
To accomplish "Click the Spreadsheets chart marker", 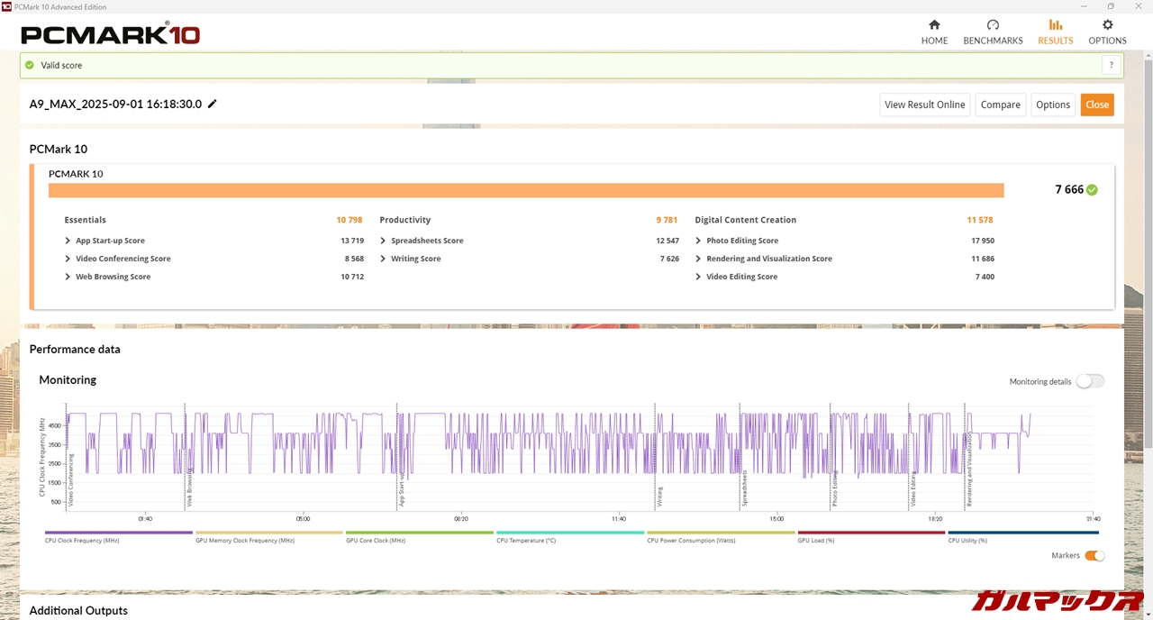I will pyautogui.click(x=745, y=488).
